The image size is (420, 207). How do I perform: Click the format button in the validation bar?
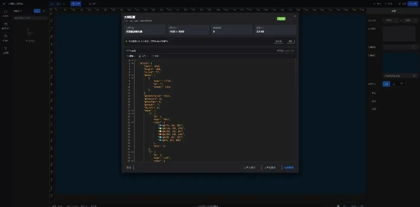pyautogui.click(x=278, y=41)
